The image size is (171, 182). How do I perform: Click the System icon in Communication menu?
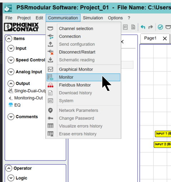click(50, 101)
